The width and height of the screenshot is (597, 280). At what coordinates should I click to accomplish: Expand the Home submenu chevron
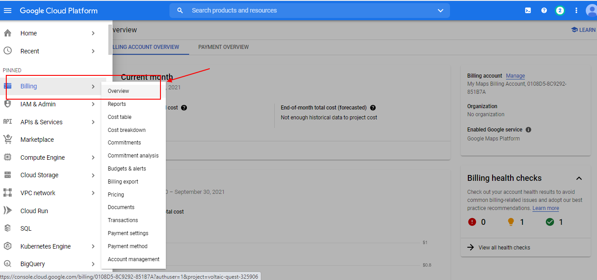point(93,33)
